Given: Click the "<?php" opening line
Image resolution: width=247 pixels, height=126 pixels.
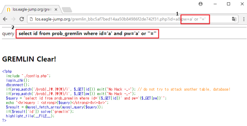Looking at the screenshot, I should [x=7, y=71].
